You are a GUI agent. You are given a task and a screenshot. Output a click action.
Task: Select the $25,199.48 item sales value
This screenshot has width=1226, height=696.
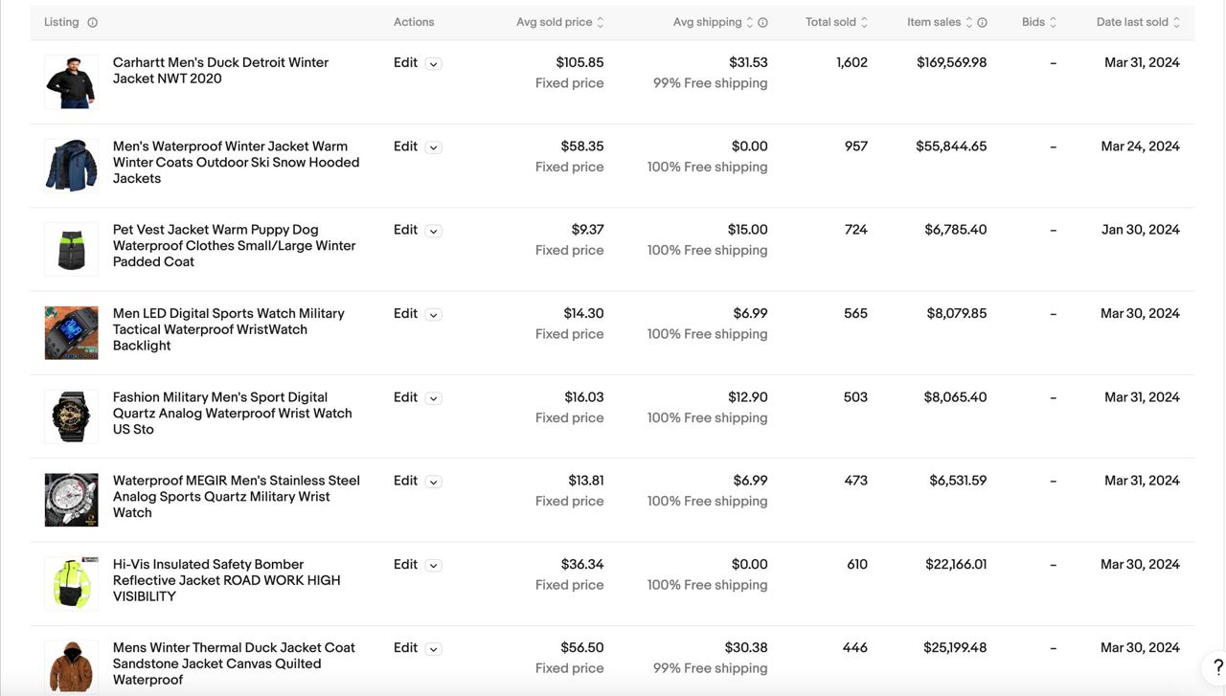955,647
